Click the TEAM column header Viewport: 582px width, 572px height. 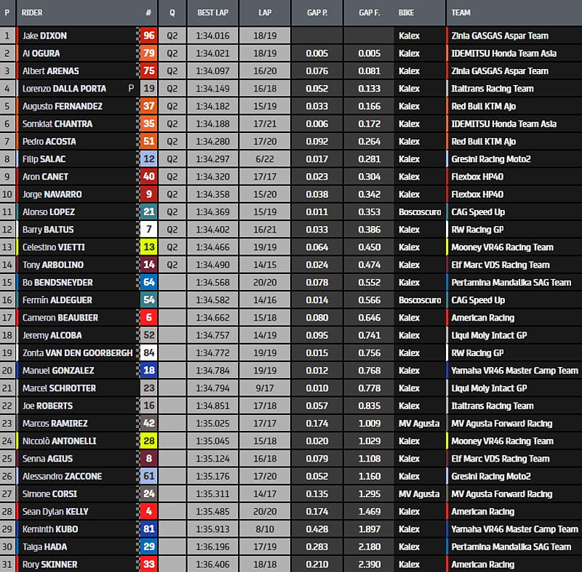461,13
